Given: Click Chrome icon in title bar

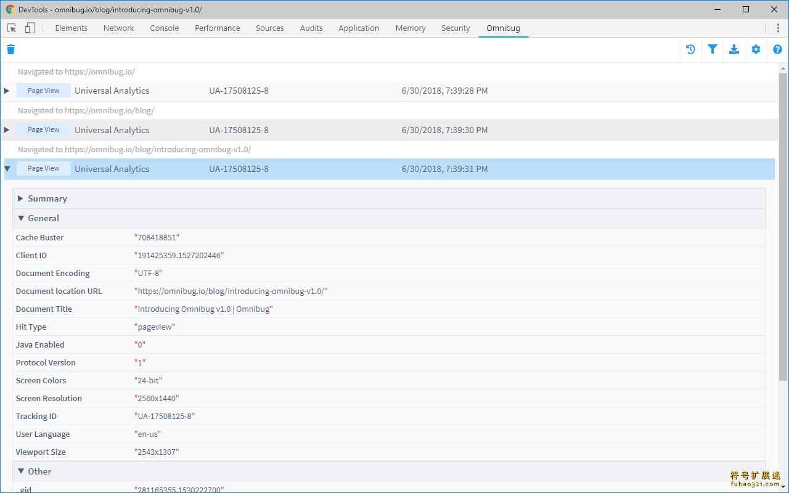Looking at the screenshot, I should [x=10, y=9].
